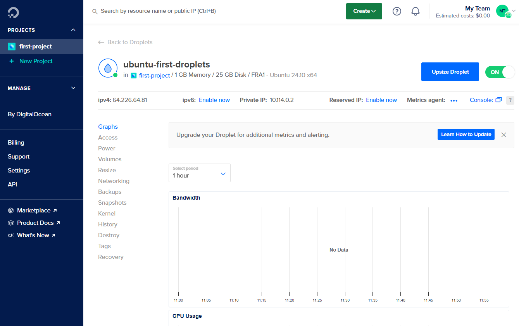Image resolution: width=519 pixels, height=326 pixels.
Task: Open the History tab
Action: [x=108, y=224]
